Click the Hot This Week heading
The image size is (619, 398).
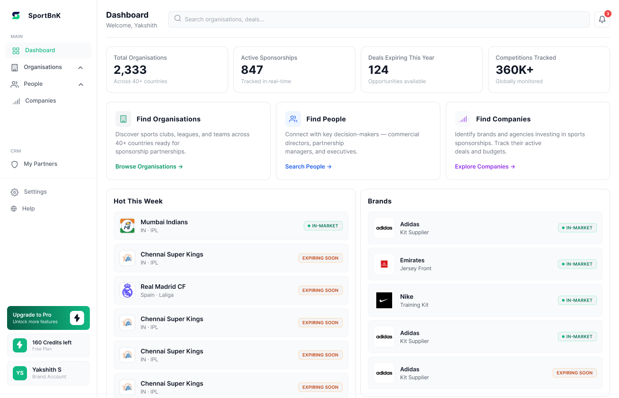tap(138, 201)
